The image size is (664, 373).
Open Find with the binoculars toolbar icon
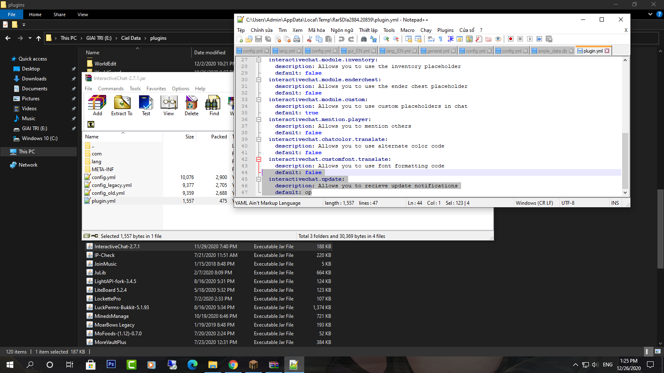point(364,39)
